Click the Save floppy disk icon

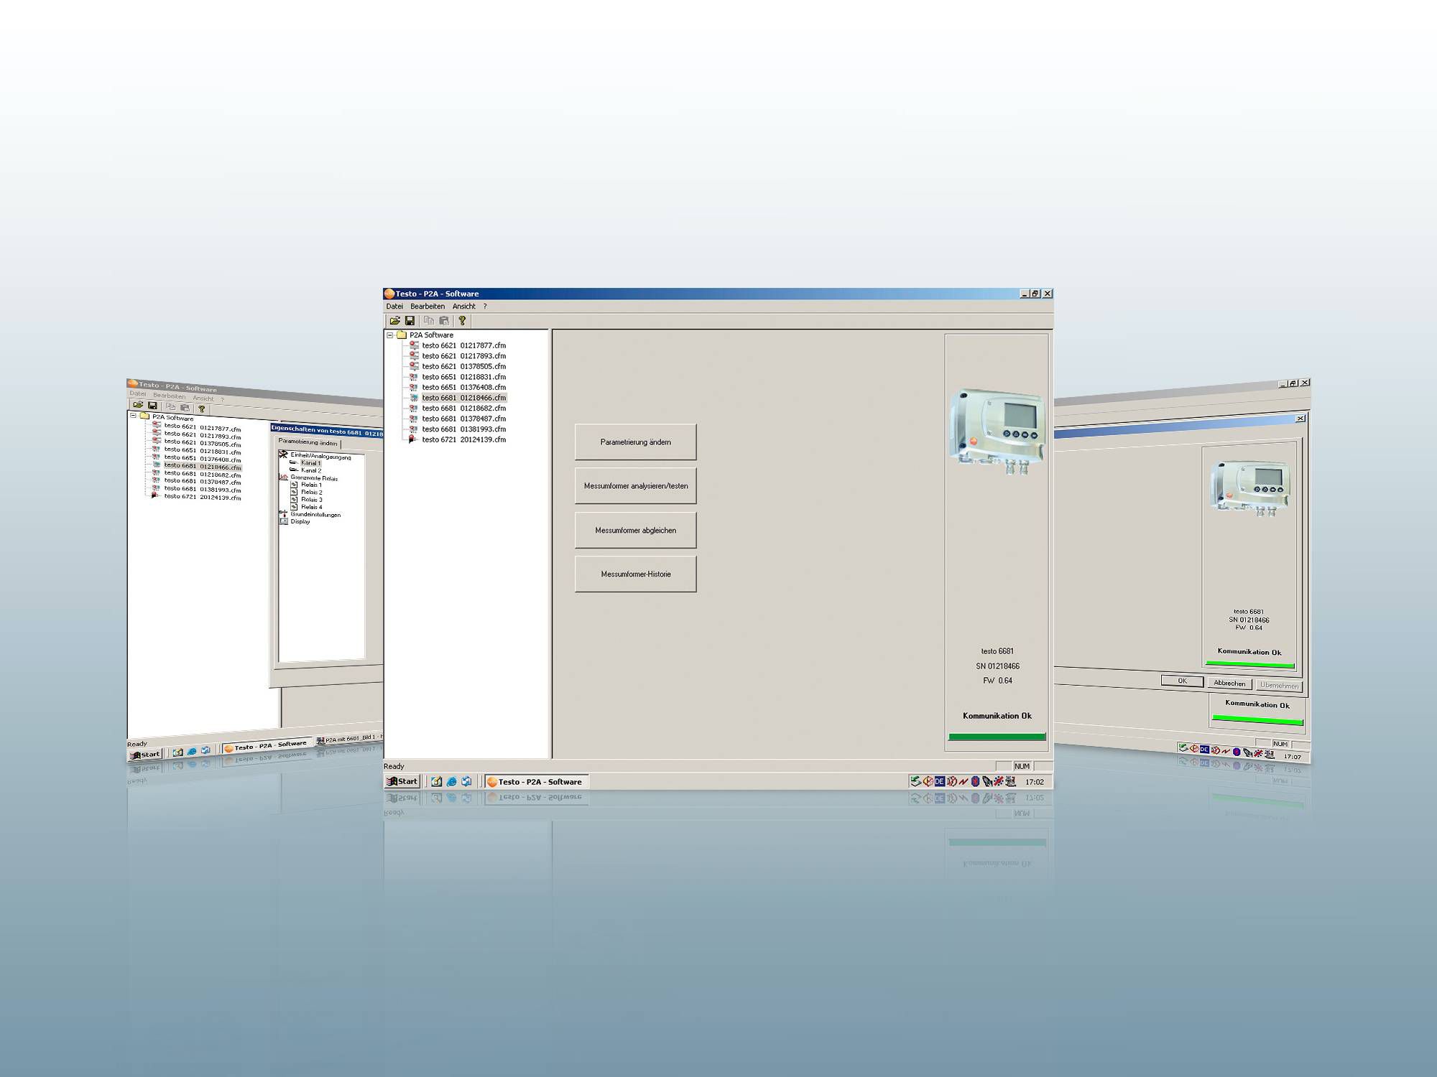click(x=410, y=321)
